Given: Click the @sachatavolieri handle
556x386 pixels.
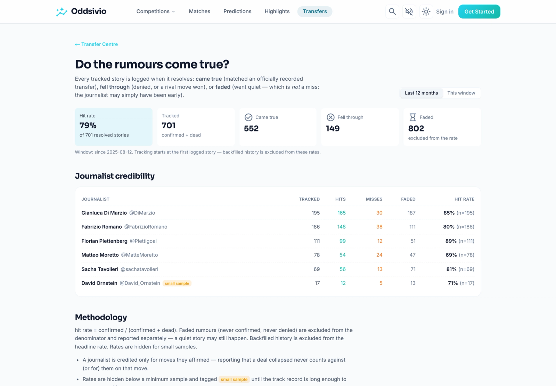Looking at the screenshot, I should [139, 269].
